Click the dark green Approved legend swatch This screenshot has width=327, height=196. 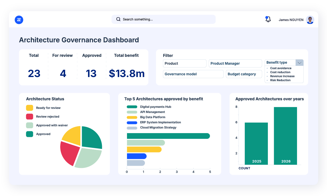coord(30,134)
